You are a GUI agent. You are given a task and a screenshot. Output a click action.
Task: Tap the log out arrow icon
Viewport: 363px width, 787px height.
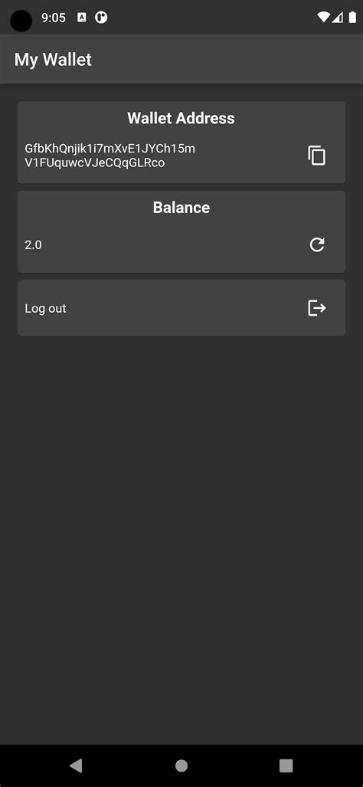click(317, 307)
